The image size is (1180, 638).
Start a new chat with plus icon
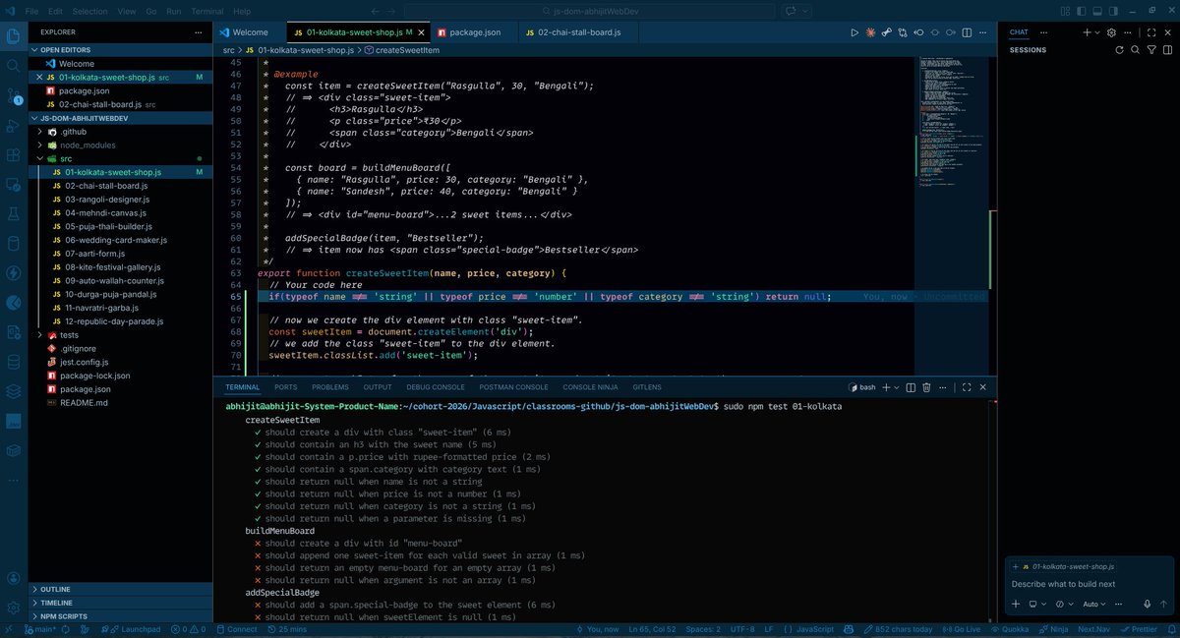click(1088, 32)
